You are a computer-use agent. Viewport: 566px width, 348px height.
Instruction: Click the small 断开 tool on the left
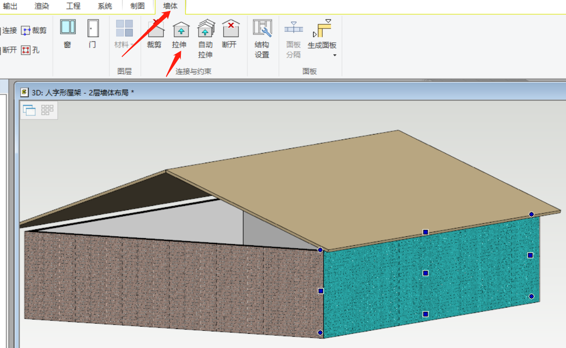(x=9, y=50)
